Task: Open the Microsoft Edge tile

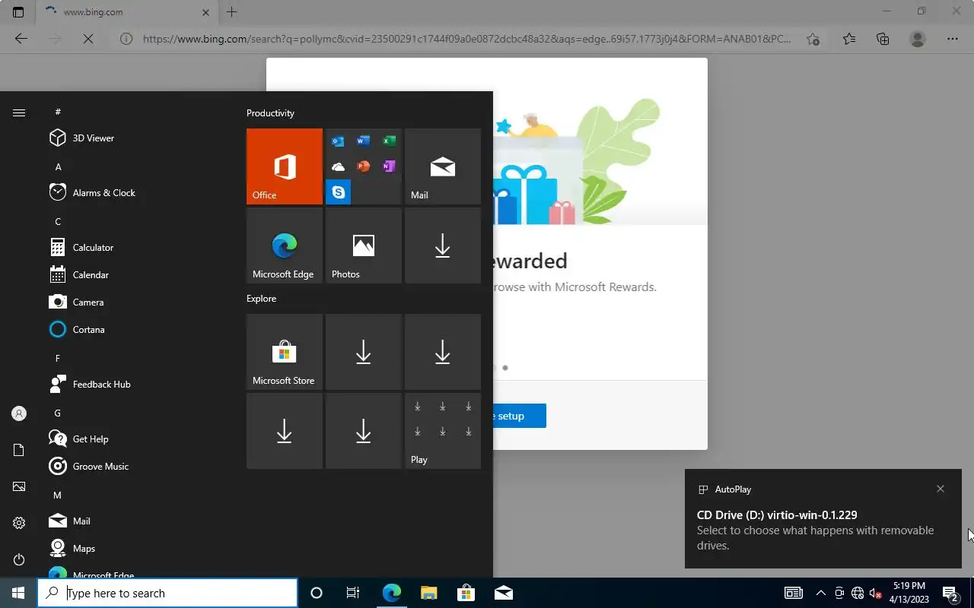Action: tap(285, 245)
